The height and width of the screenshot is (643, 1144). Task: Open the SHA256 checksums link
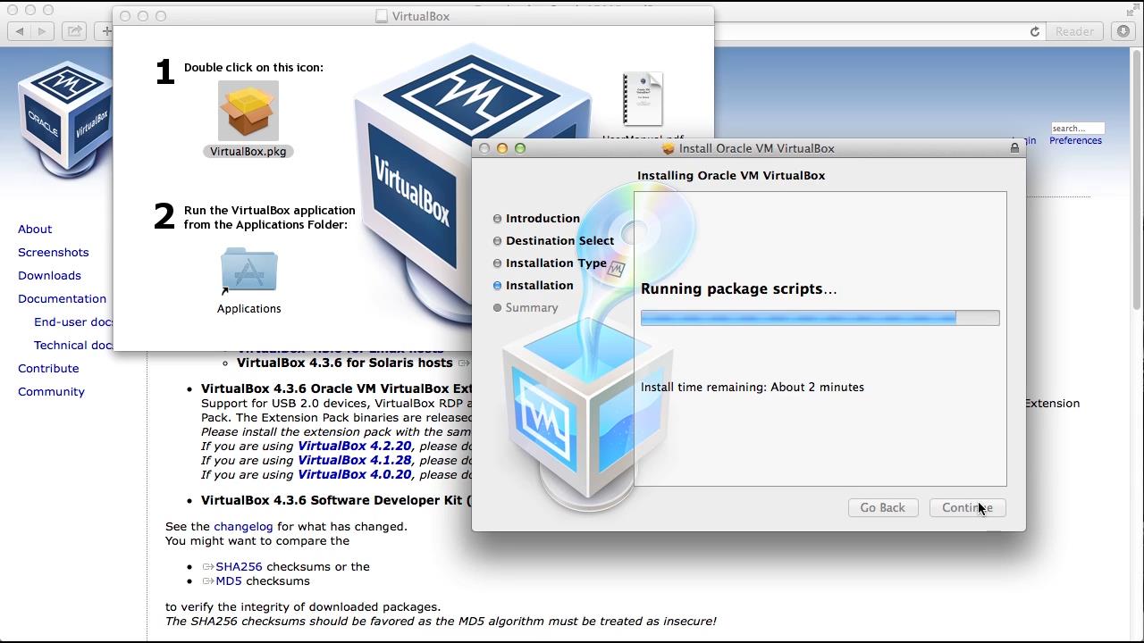[x=239, y=566]
